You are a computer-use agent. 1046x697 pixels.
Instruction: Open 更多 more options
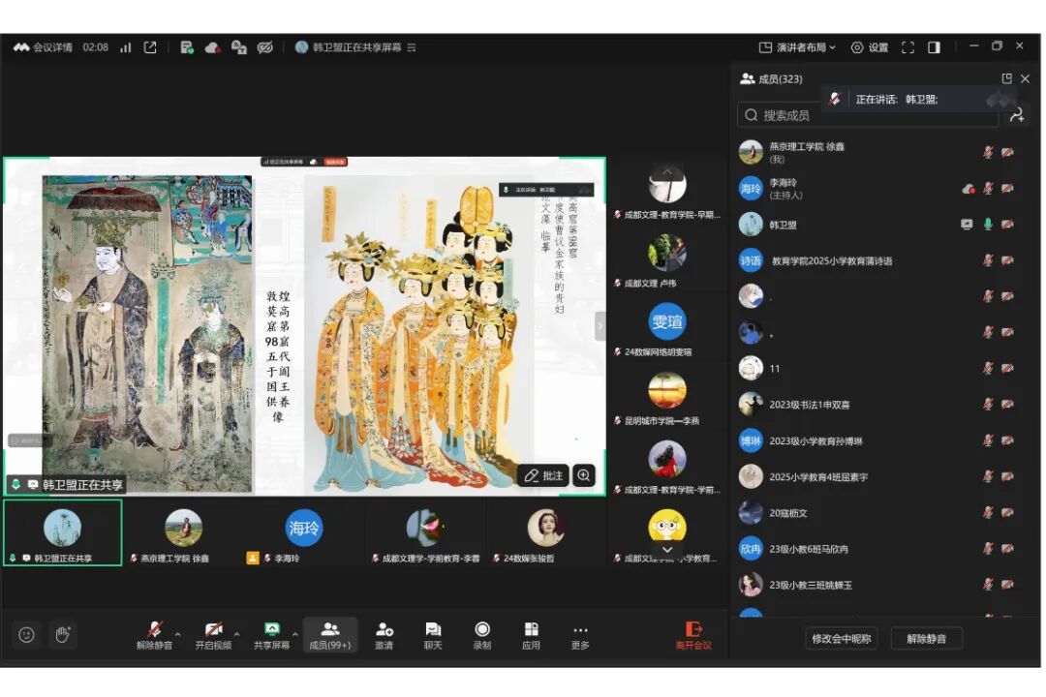point(580,635)
